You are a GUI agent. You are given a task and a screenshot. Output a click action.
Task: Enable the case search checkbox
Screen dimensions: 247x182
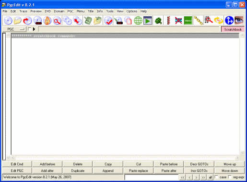216,177
